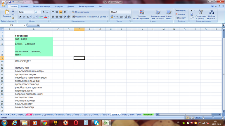
Task: Apply the fill color bucket
Action: click(x=40, y=17)
